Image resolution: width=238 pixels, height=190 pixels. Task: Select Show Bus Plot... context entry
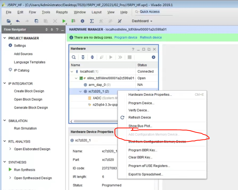tap(140, 126)
